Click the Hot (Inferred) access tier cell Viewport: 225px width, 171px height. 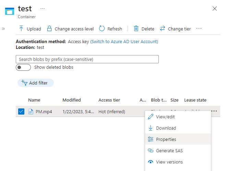pos(112,111)
